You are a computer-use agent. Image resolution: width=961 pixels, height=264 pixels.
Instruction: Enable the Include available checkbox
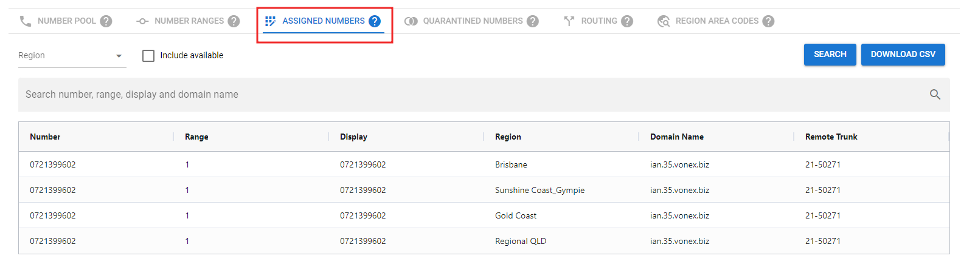pos(148,56)
